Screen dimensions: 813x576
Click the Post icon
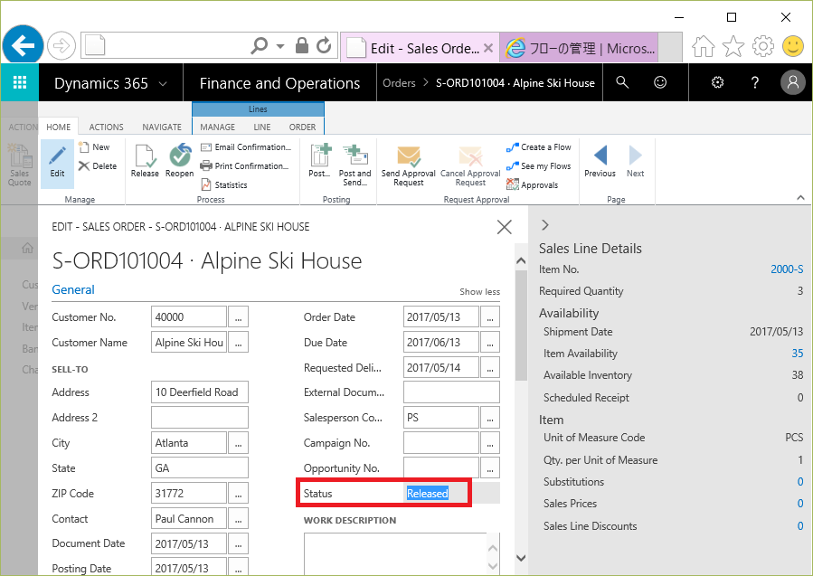tap(320, 161)
